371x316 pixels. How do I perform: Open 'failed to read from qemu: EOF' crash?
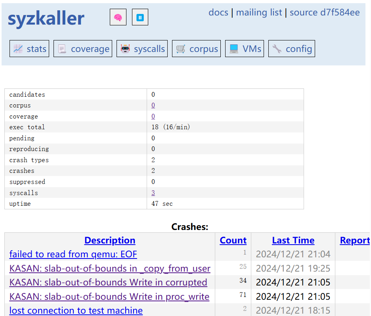tap(73, 254)
